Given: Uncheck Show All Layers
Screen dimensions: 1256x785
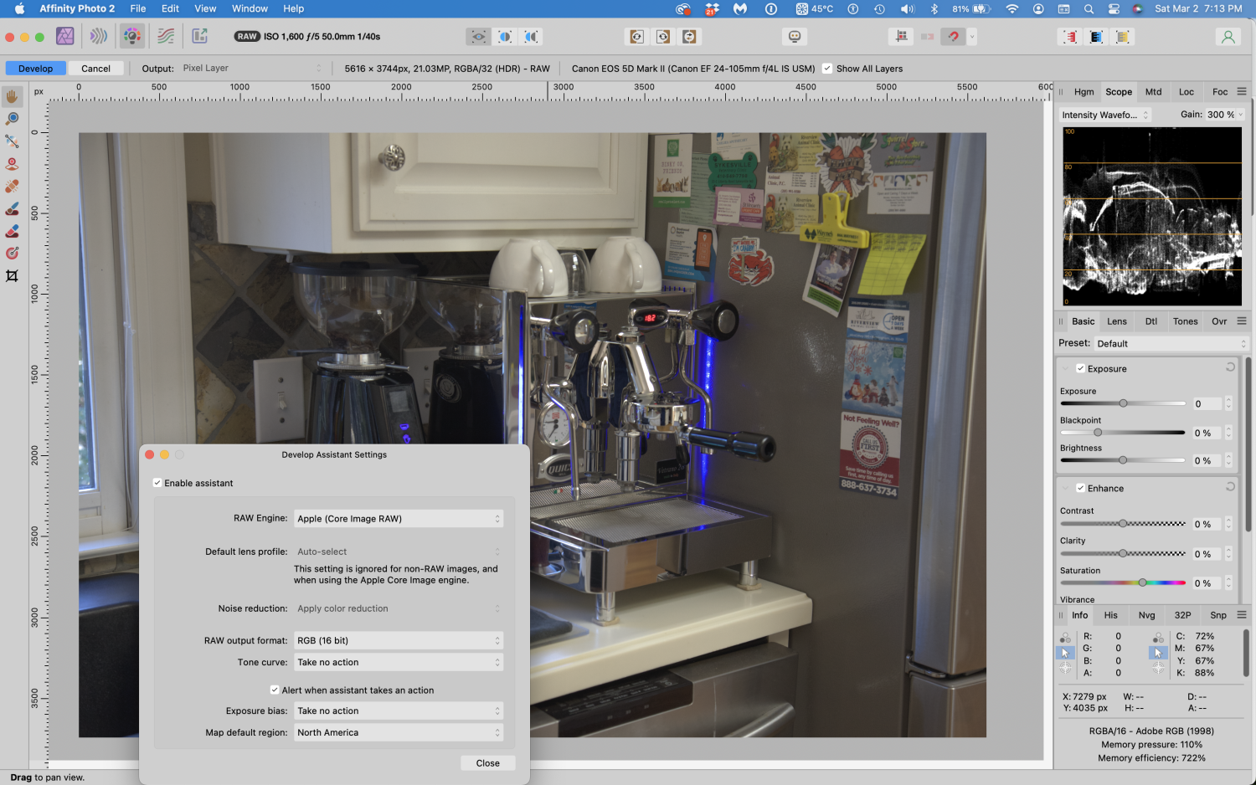Looking at the screenshot, I should click(827, 68).
